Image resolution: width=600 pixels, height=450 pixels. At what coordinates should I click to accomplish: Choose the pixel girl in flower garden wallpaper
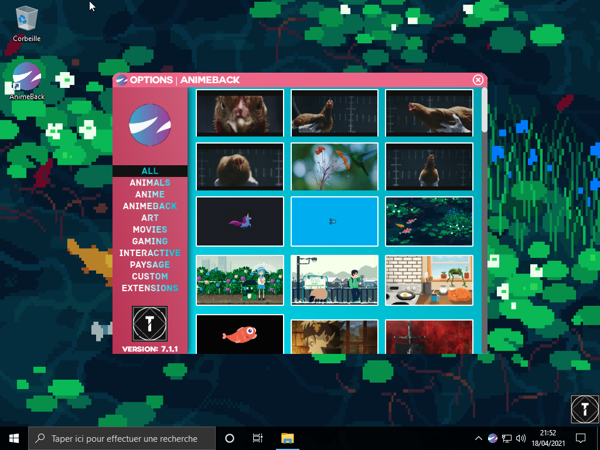240,281
